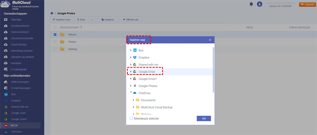Click the Takenlijst grid icon in sidebar
The image size is (317, 135).
[x=6, y=20]
